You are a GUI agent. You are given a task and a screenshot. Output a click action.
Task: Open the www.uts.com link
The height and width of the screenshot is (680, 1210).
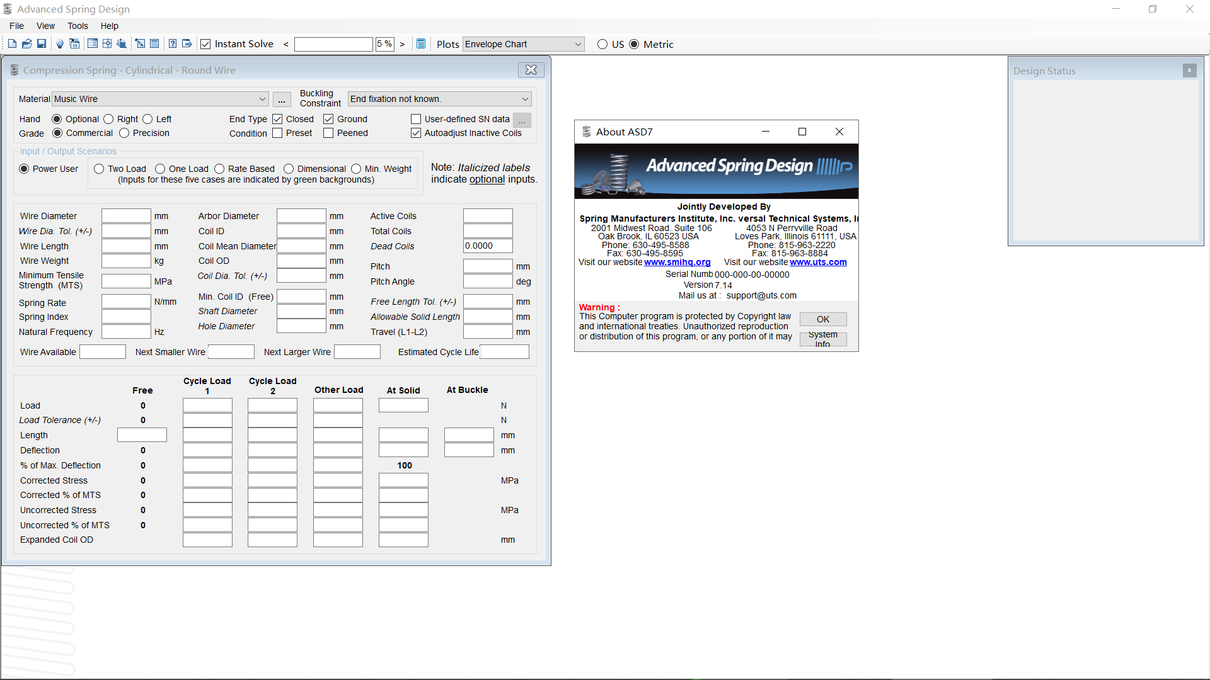tap(818, 263)
